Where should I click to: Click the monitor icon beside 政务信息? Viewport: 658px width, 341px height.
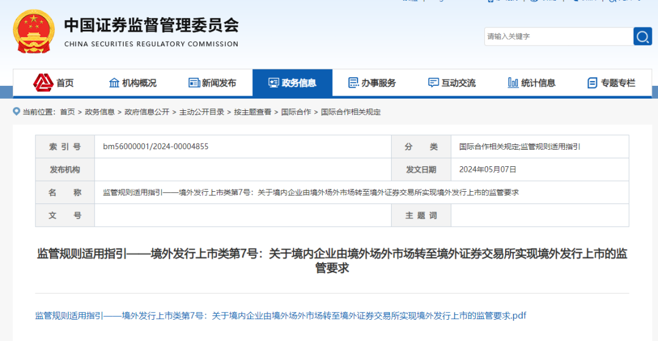(274, 83)
